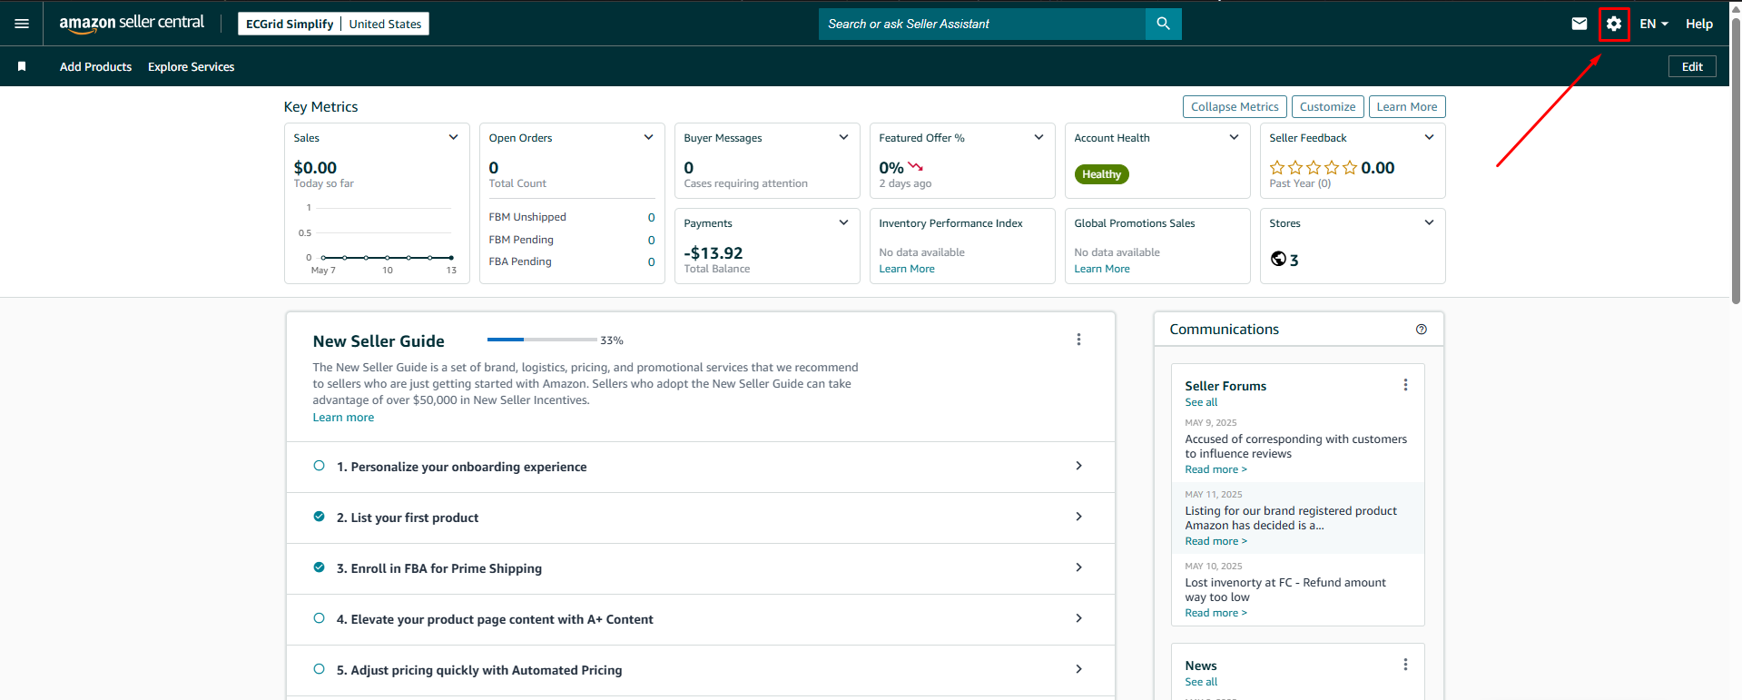Image resolution: width=1742 pixels, height=700 pixels.
Task: Expand the Sales metric dropdown
Action: tap(453, 137)
